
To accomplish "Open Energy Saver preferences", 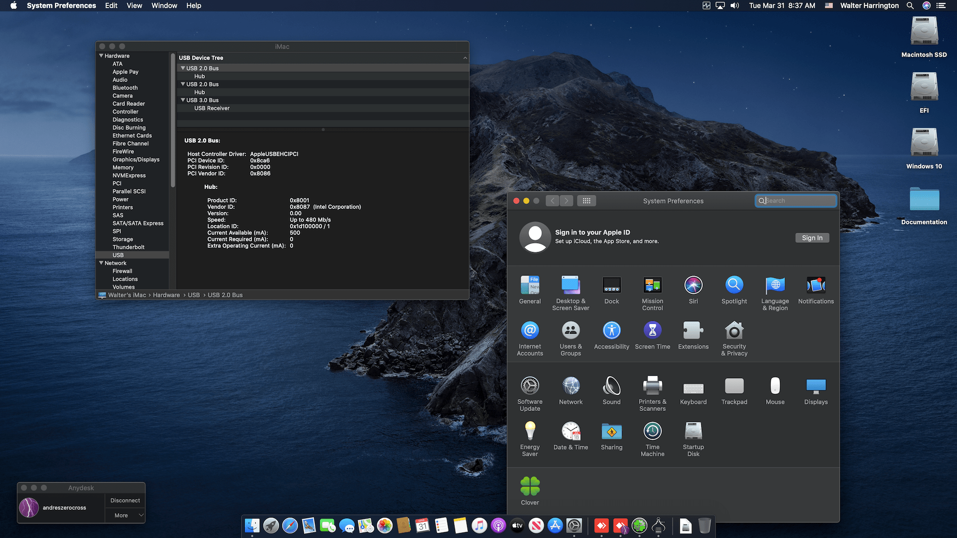I will (530, 439).
